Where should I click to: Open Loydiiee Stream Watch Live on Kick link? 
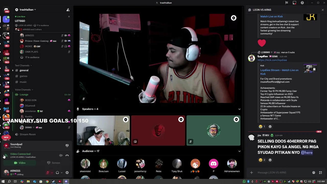coord(279,72)
